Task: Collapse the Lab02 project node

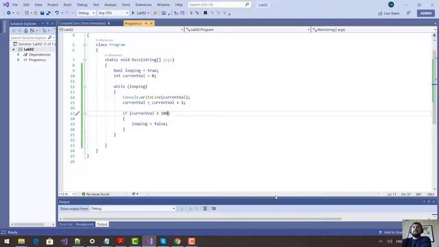Action: point(14,49)
